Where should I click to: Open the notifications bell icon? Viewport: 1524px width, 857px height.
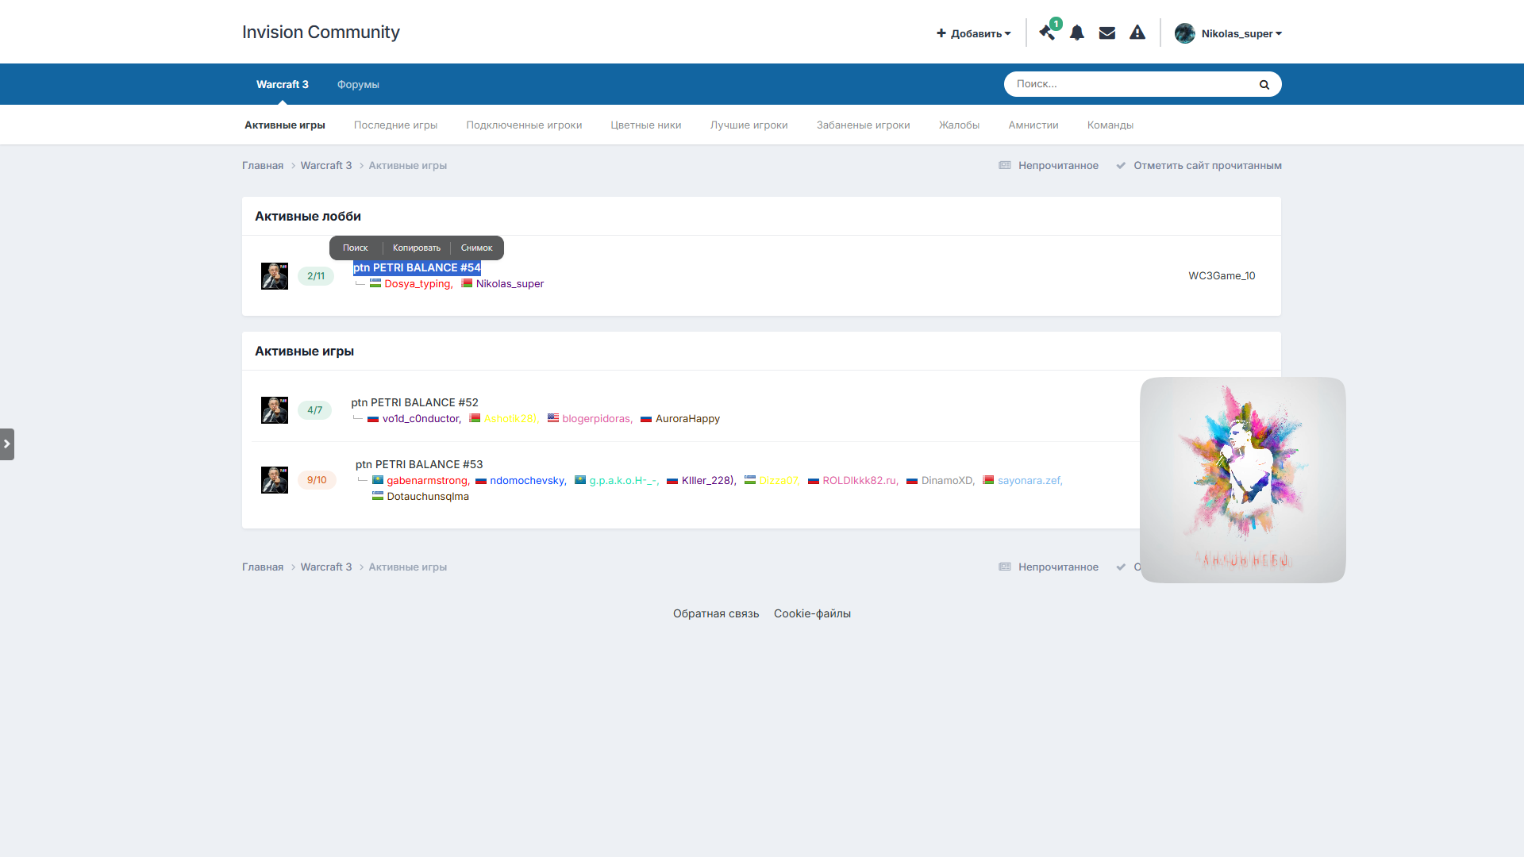tap(1077, 33)
